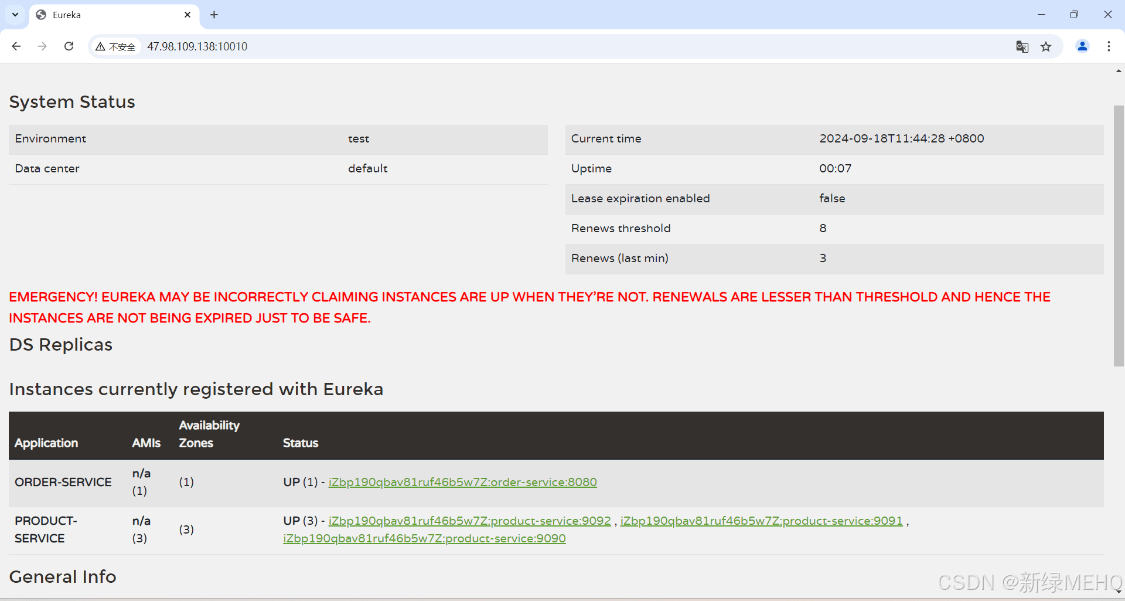1125x601 pixels.
Task: Minimize the browser window
Action: pos(1041,15)
